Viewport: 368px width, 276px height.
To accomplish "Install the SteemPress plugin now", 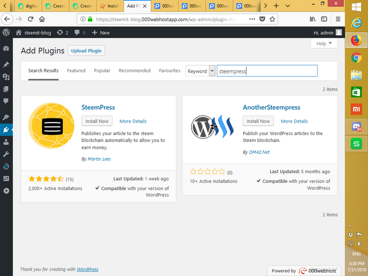I will (97, 121).
